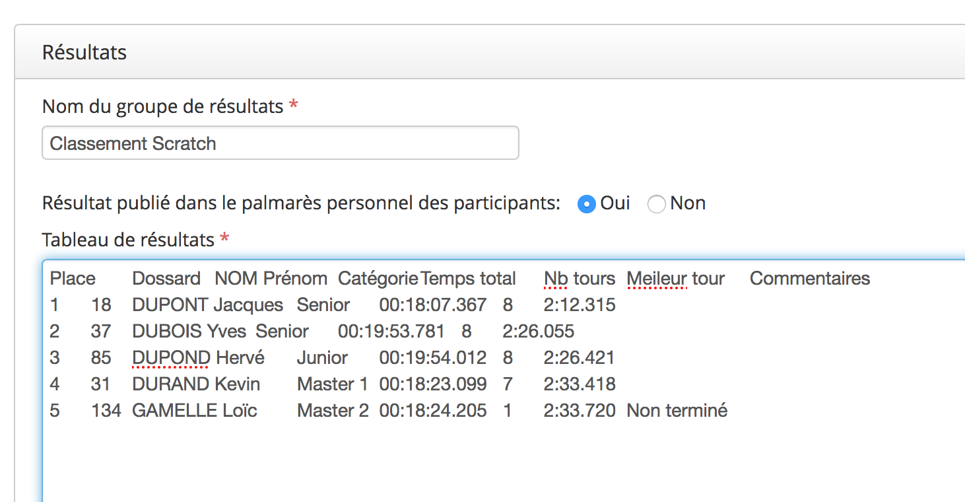
Task: Place cursor on the Place header line
Action: (460, 279)
